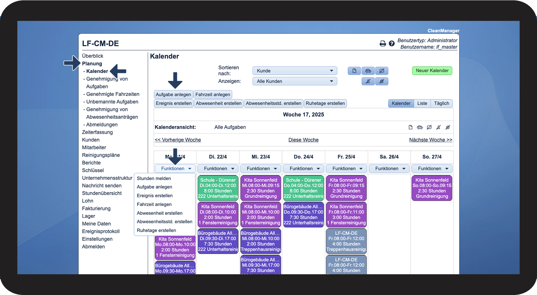Click the Aufgabe anlegen button above calendar
The height and width of the screenshot is (295, 537).
173,94
